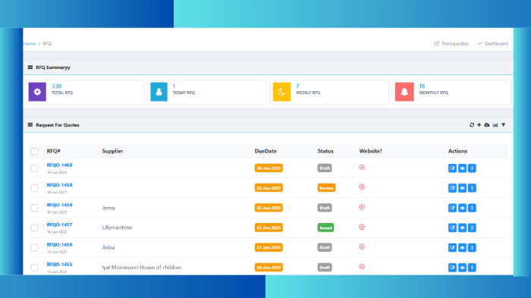This screenshot has height=298, width=531.
Task: Click due date 26-Jun-2025 badge
Action: click(x=269, y=168)
